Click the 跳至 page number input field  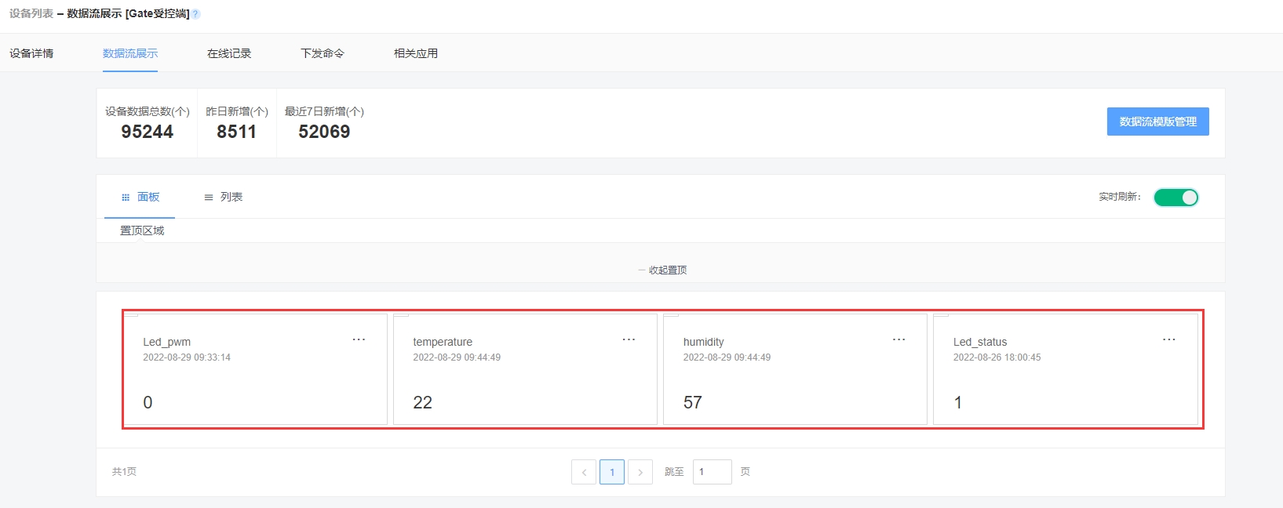pyautogui.click(x=712, y=472)
